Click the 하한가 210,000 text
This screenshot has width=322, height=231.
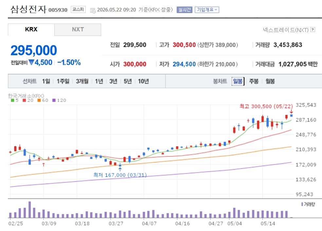tap(218, 64)
